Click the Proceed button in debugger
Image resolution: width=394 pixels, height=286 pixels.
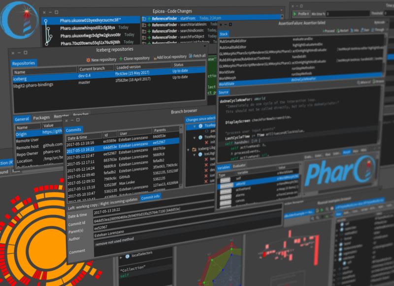point(328,31)
